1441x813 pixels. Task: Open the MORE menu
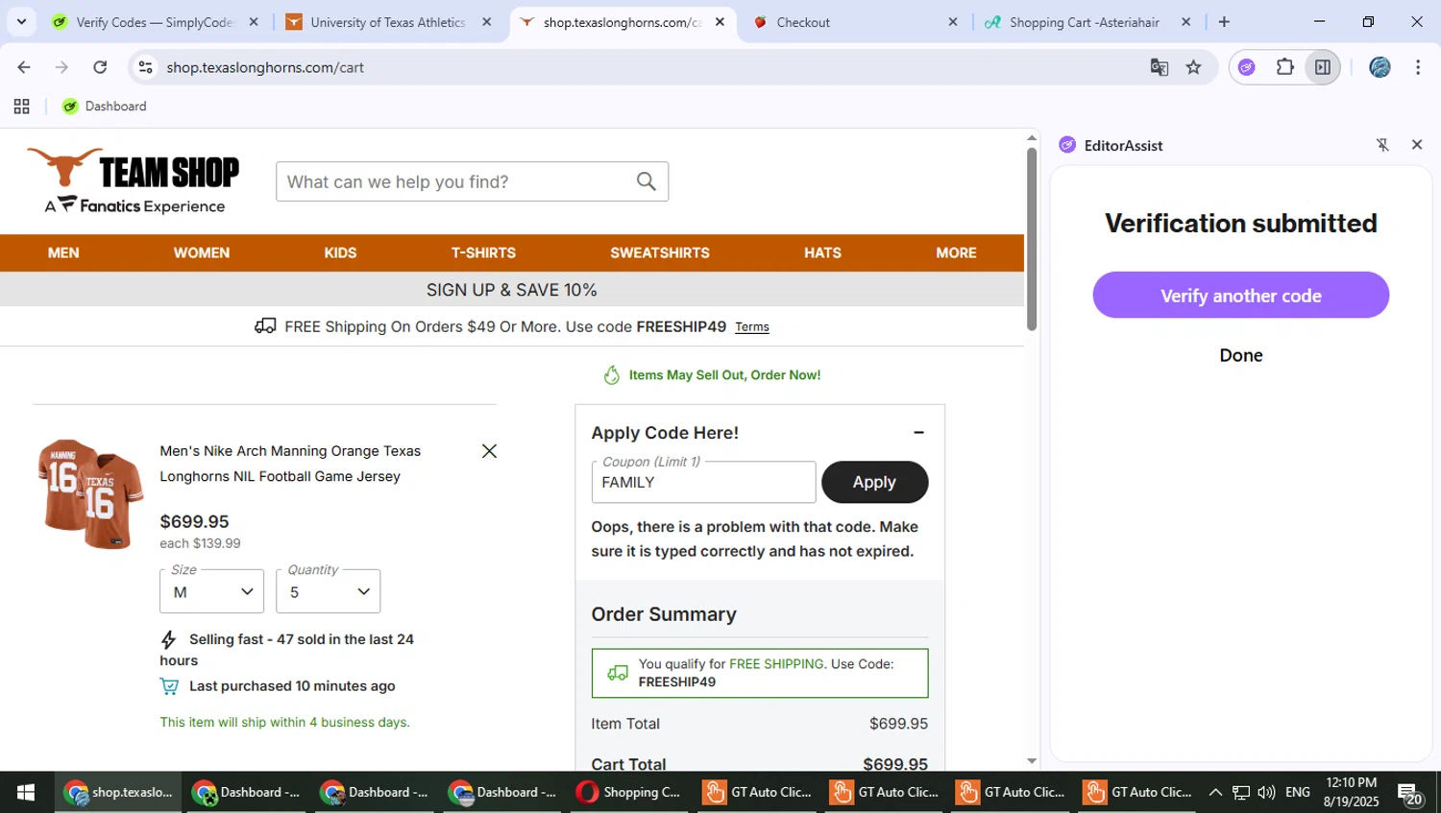[956, 253]
